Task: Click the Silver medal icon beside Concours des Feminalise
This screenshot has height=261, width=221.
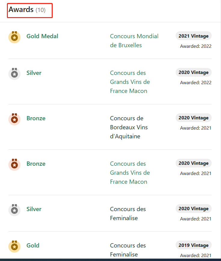Action: click(14, 210)
